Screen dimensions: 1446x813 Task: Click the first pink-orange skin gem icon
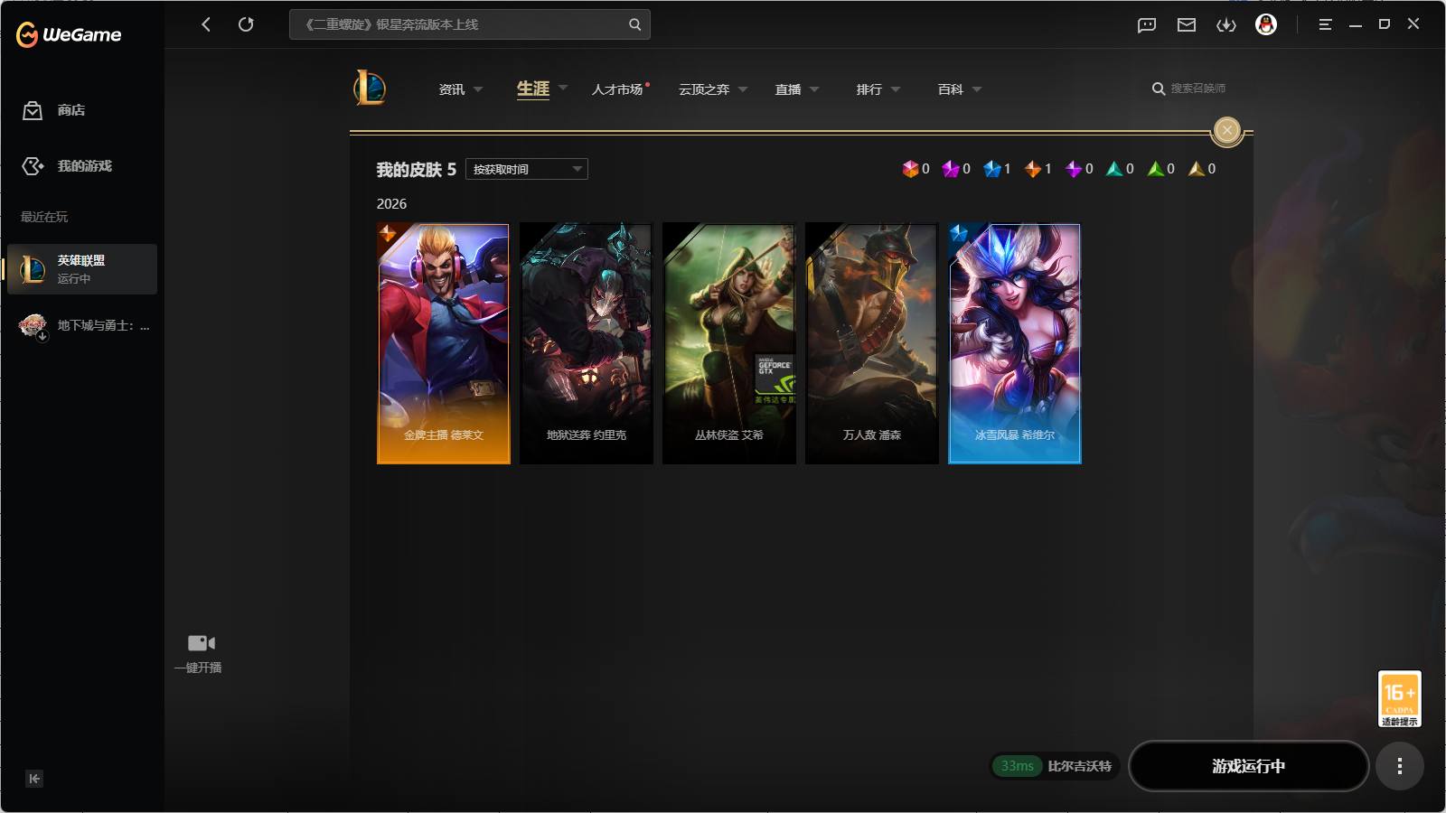tap(910, 169)
